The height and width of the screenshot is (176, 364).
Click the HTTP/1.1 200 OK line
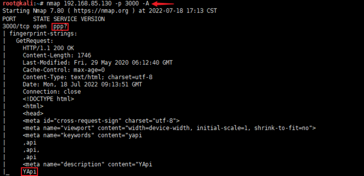point(48,48)
